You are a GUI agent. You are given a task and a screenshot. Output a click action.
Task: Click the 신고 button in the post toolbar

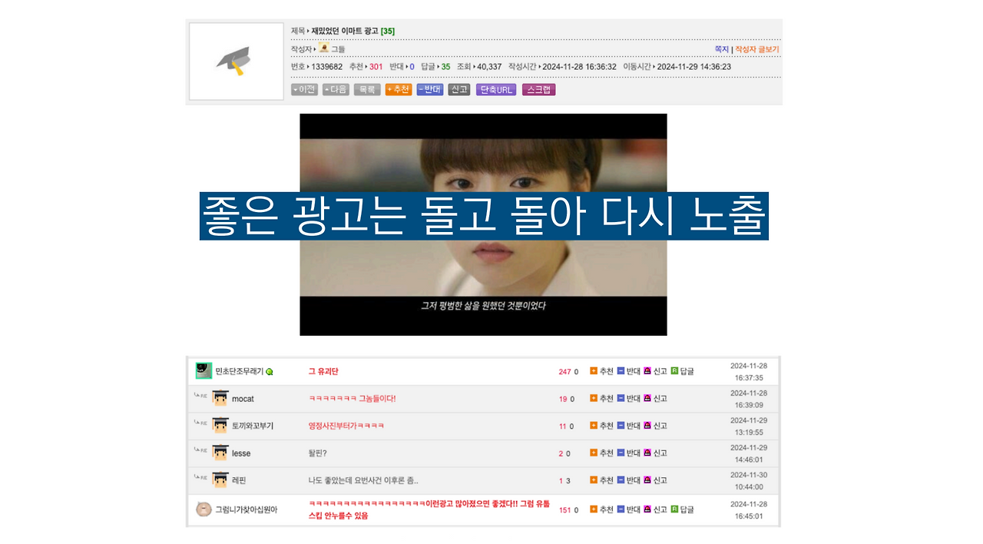click(458, 89)
